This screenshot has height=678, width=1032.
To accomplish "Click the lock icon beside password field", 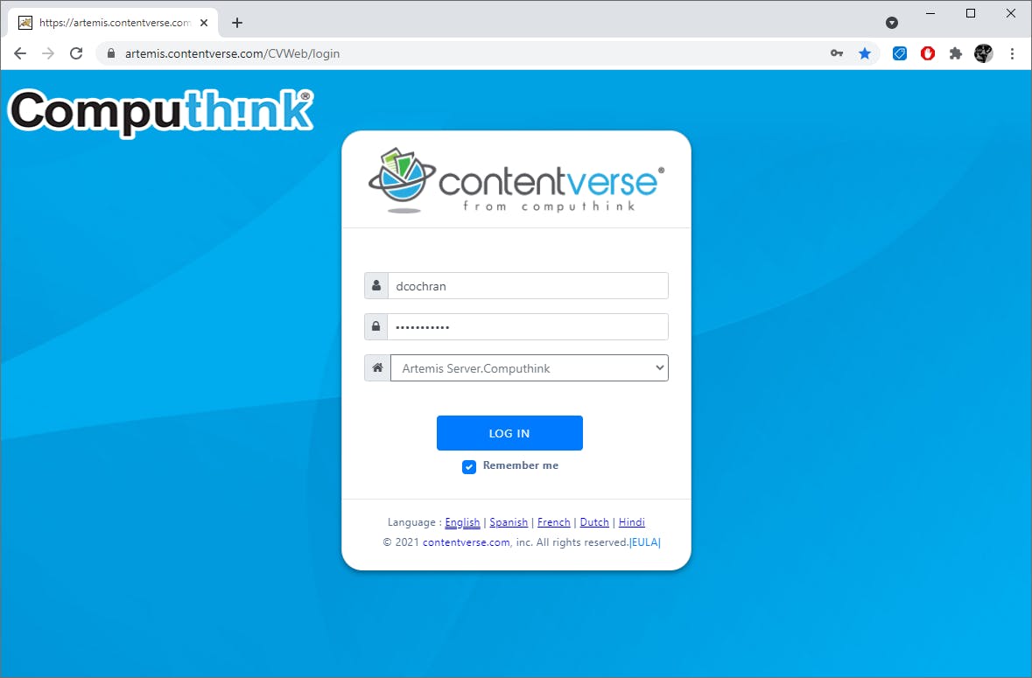I will [376, 326].
